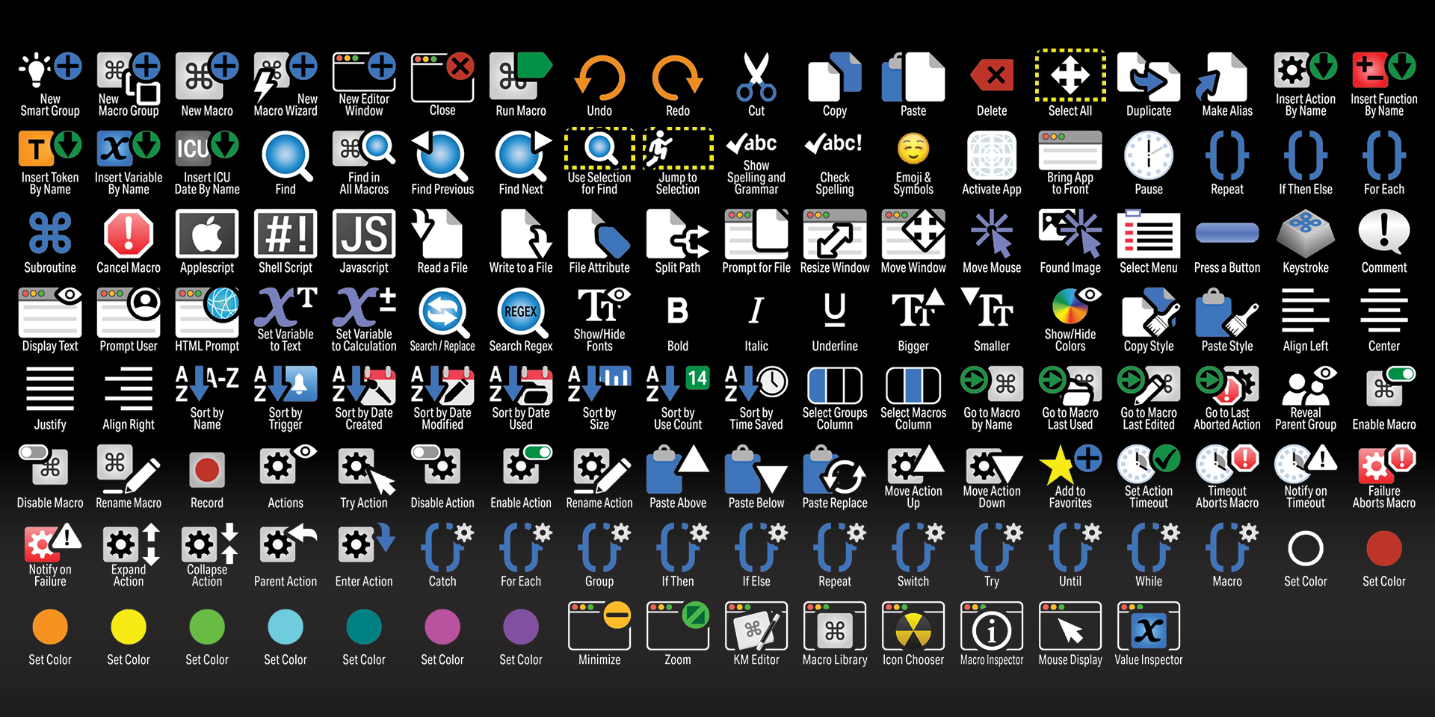Viewport: 1435px width, 717px height.
Task: Pick the yellow Set Color swatch
Action: pyautogui.click(x=129, y=627)
